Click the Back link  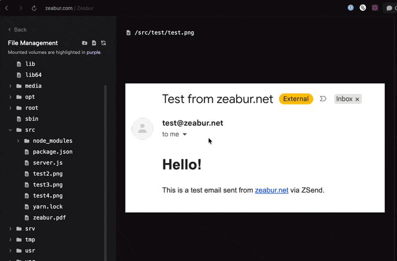(18, 30)
